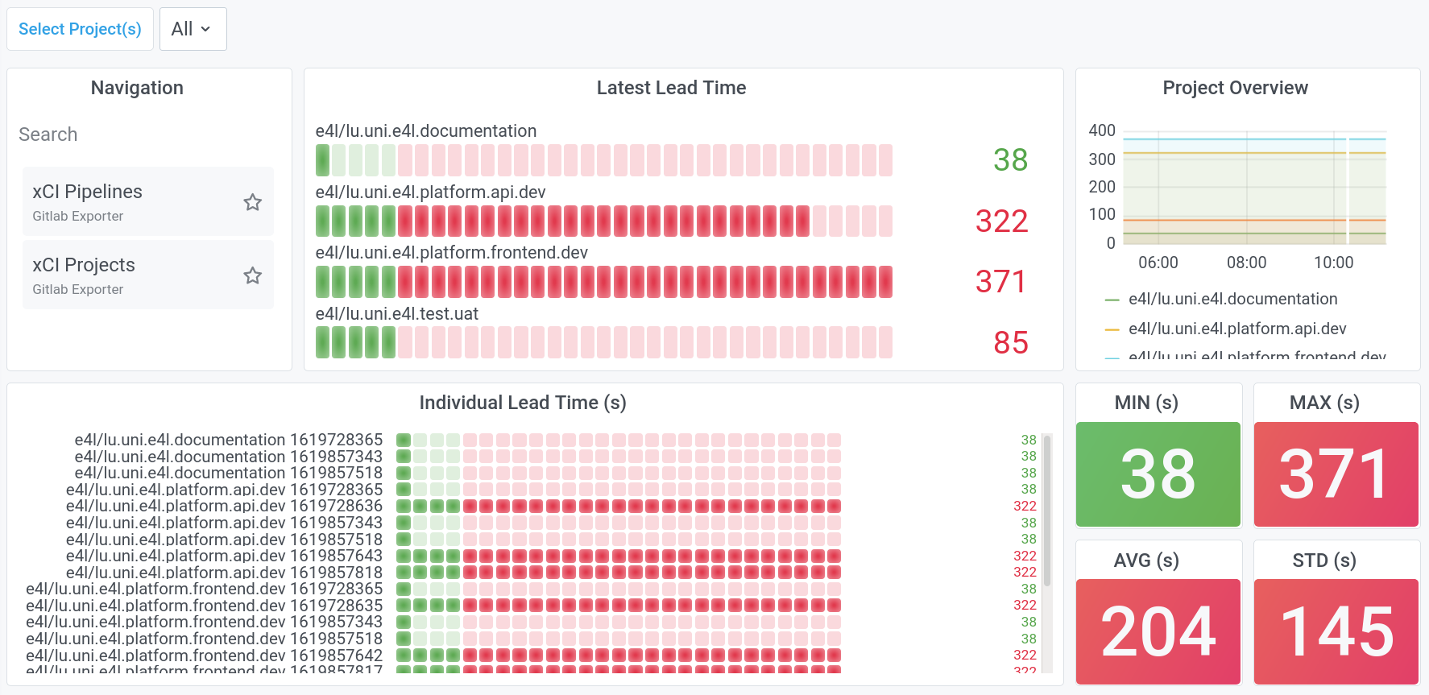Star the xCI Pipelines dashboard
Viewport: 1429px width, 695px height.
253,202
